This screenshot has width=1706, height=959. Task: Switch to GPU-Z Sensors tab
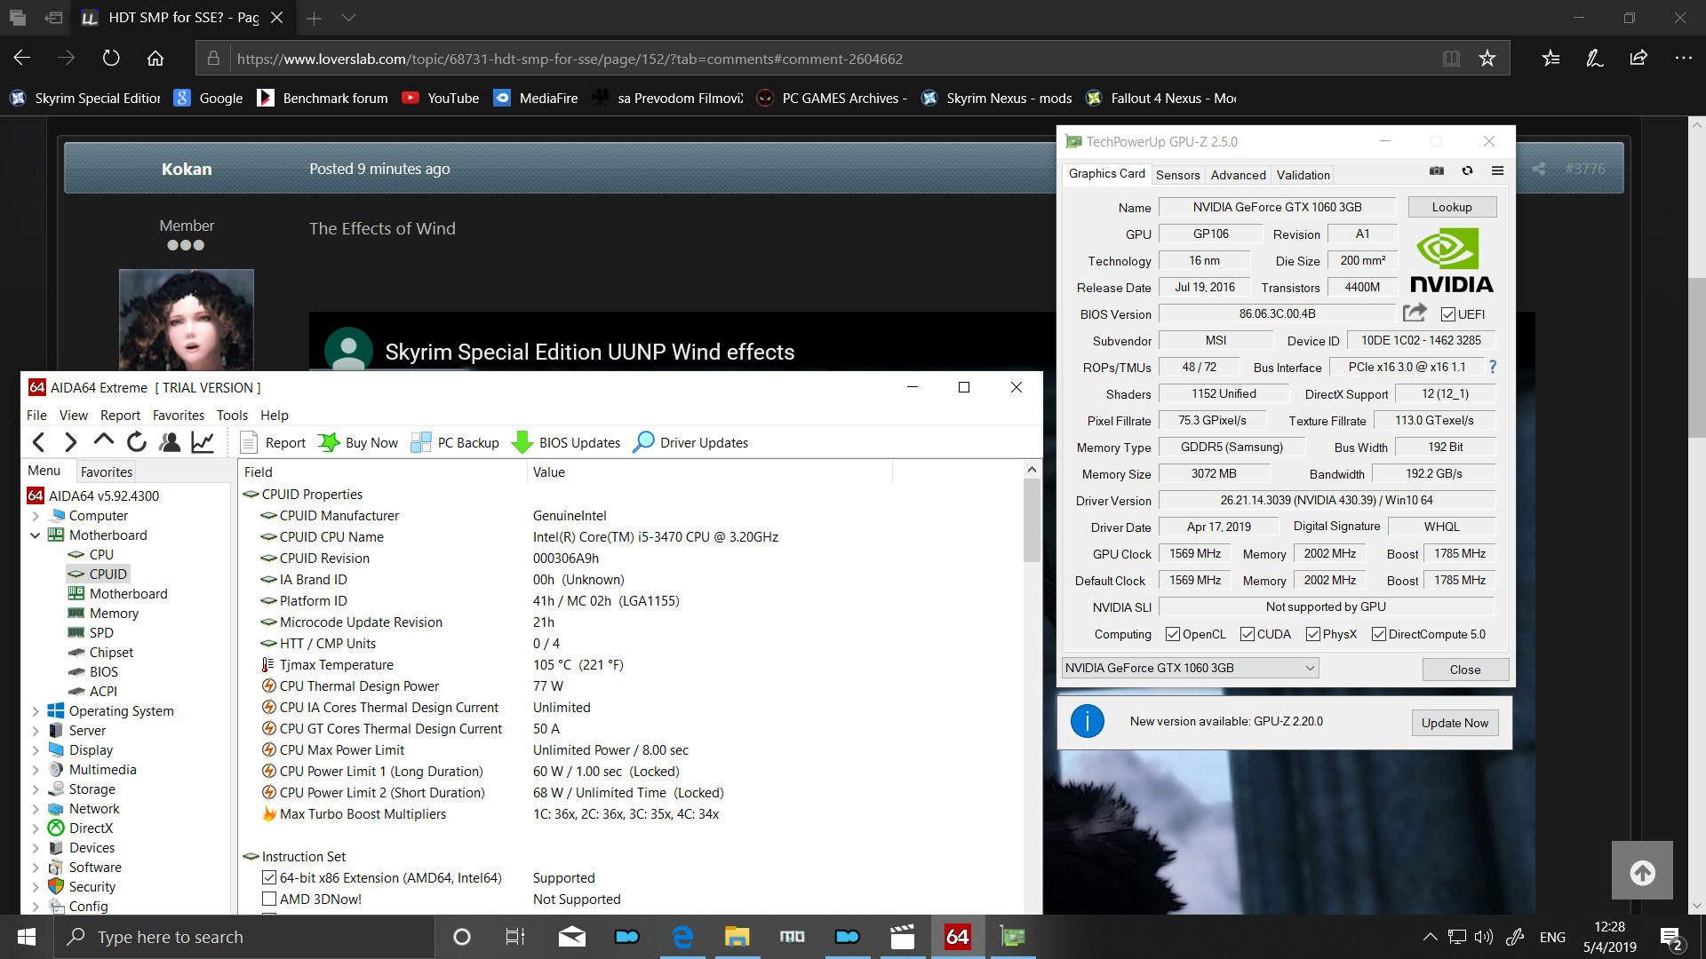(x=1177, y=175)
